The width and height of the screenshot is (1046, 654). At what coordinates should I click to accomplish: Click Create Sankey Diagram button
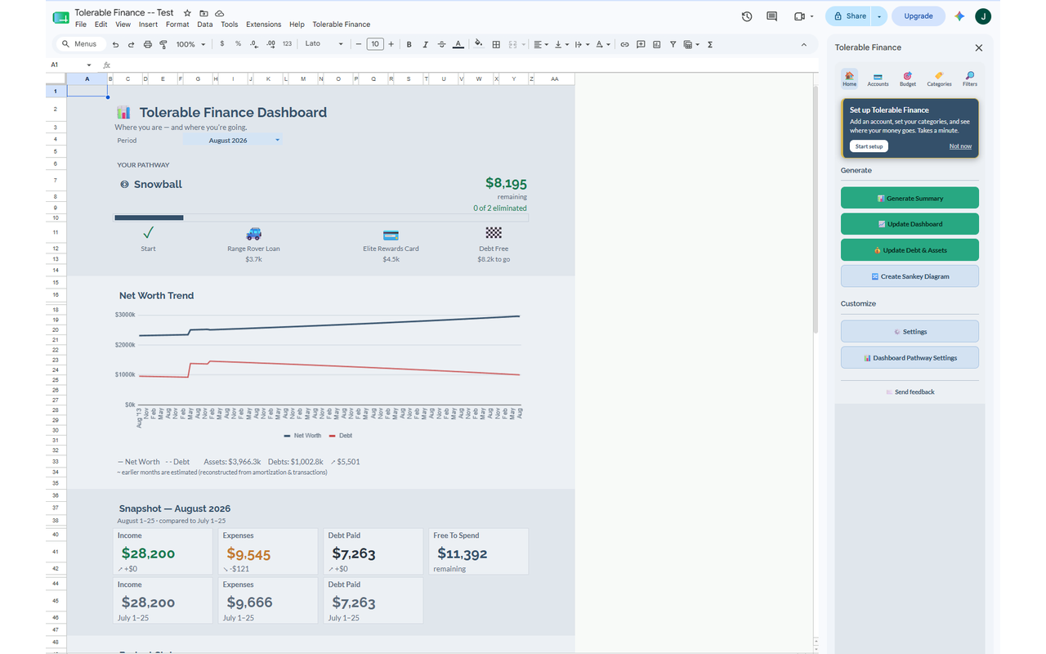[x=910, y=276]
